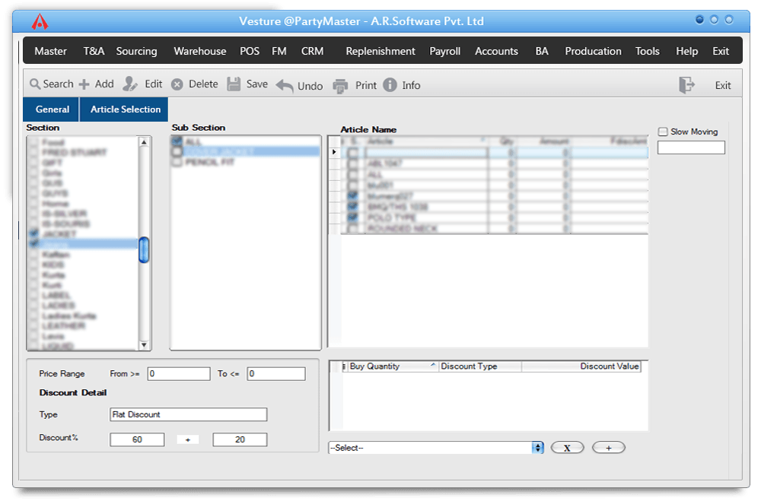Click the Delete circle-x icon
The width and height of the screenshot is (761, 501).
coord(177,84)
